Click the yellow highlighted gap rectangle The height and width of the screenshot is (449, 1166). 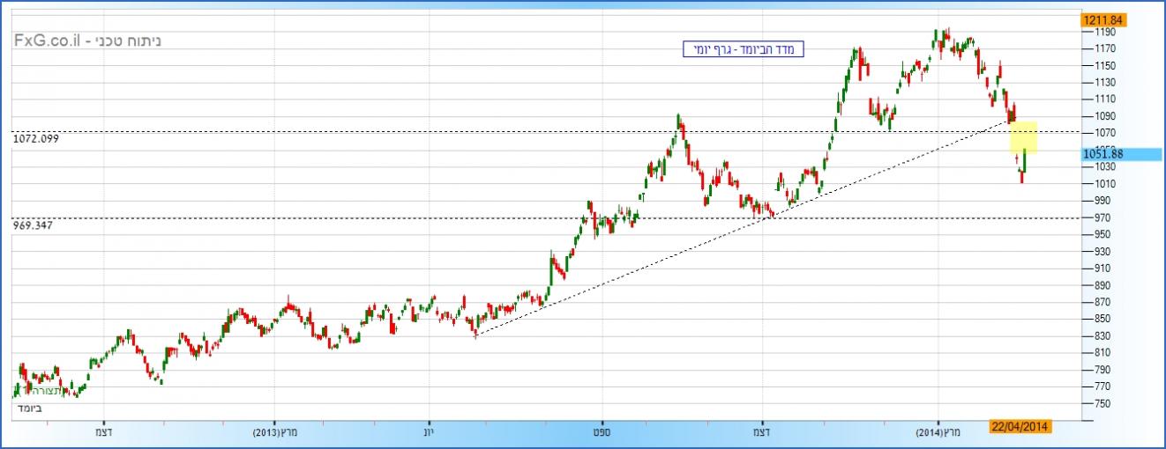pos(1022,137)
